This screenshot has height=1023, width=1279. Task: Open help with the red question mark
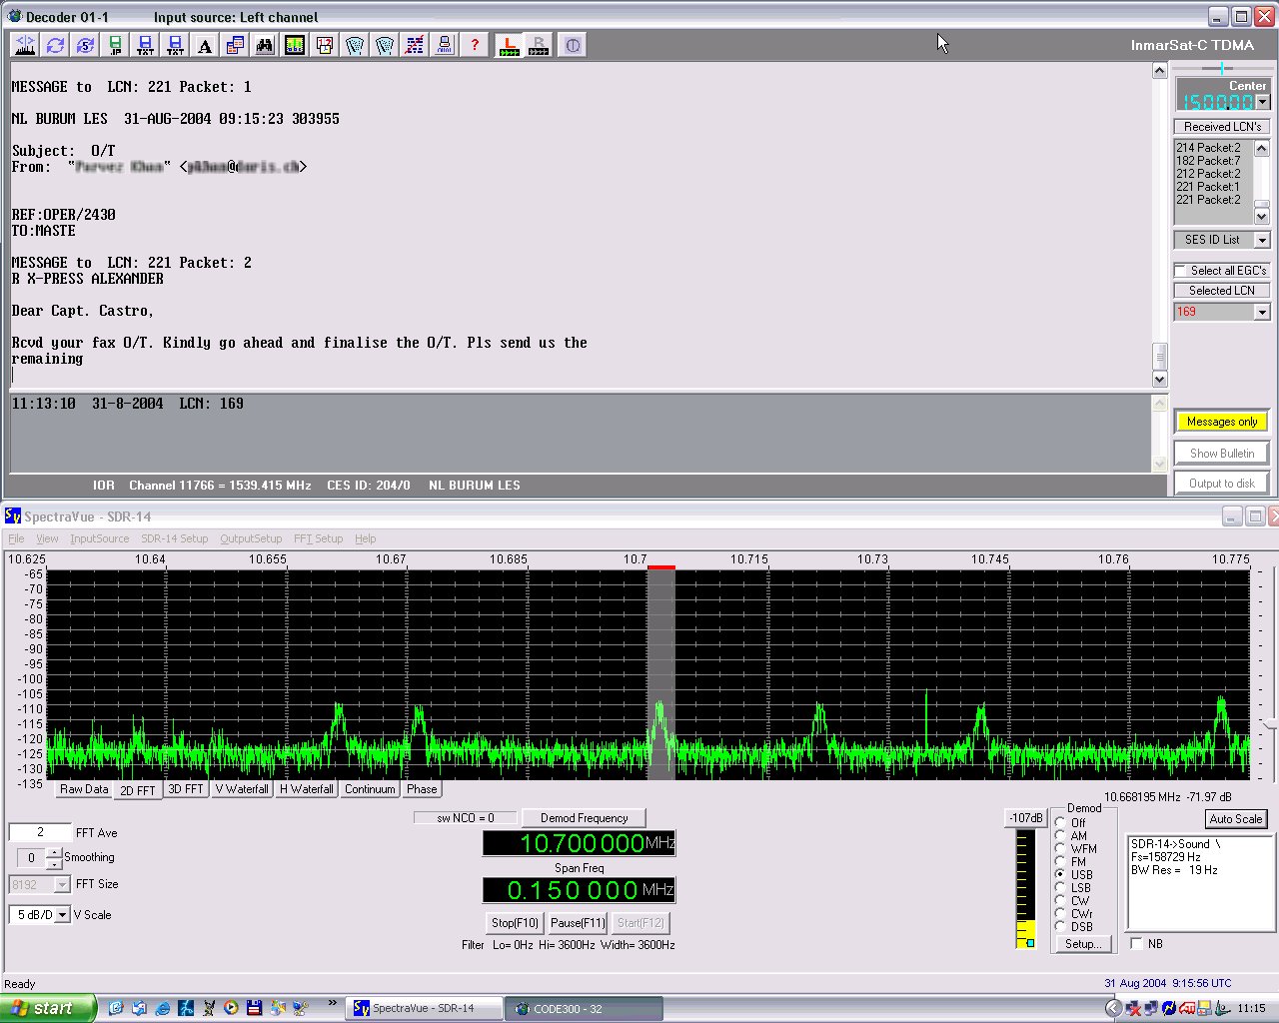tap(475, 45)
